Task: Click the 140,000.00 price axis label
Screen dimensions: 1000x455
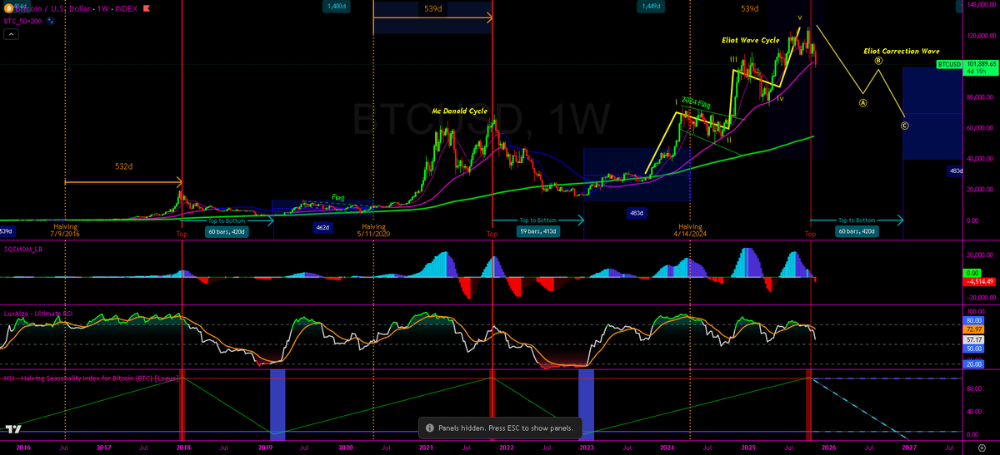Action: point(980,5)
